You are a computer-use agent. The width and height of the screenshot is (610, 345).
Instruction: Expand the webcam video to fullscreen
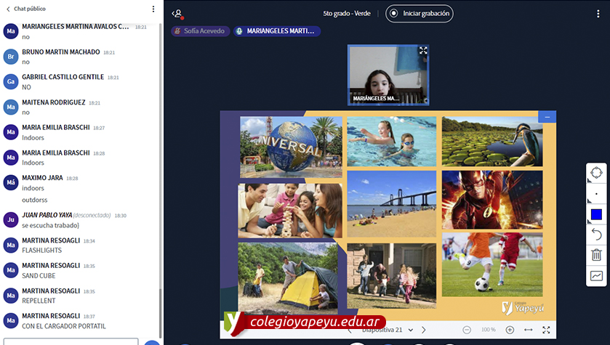[423, 51]
